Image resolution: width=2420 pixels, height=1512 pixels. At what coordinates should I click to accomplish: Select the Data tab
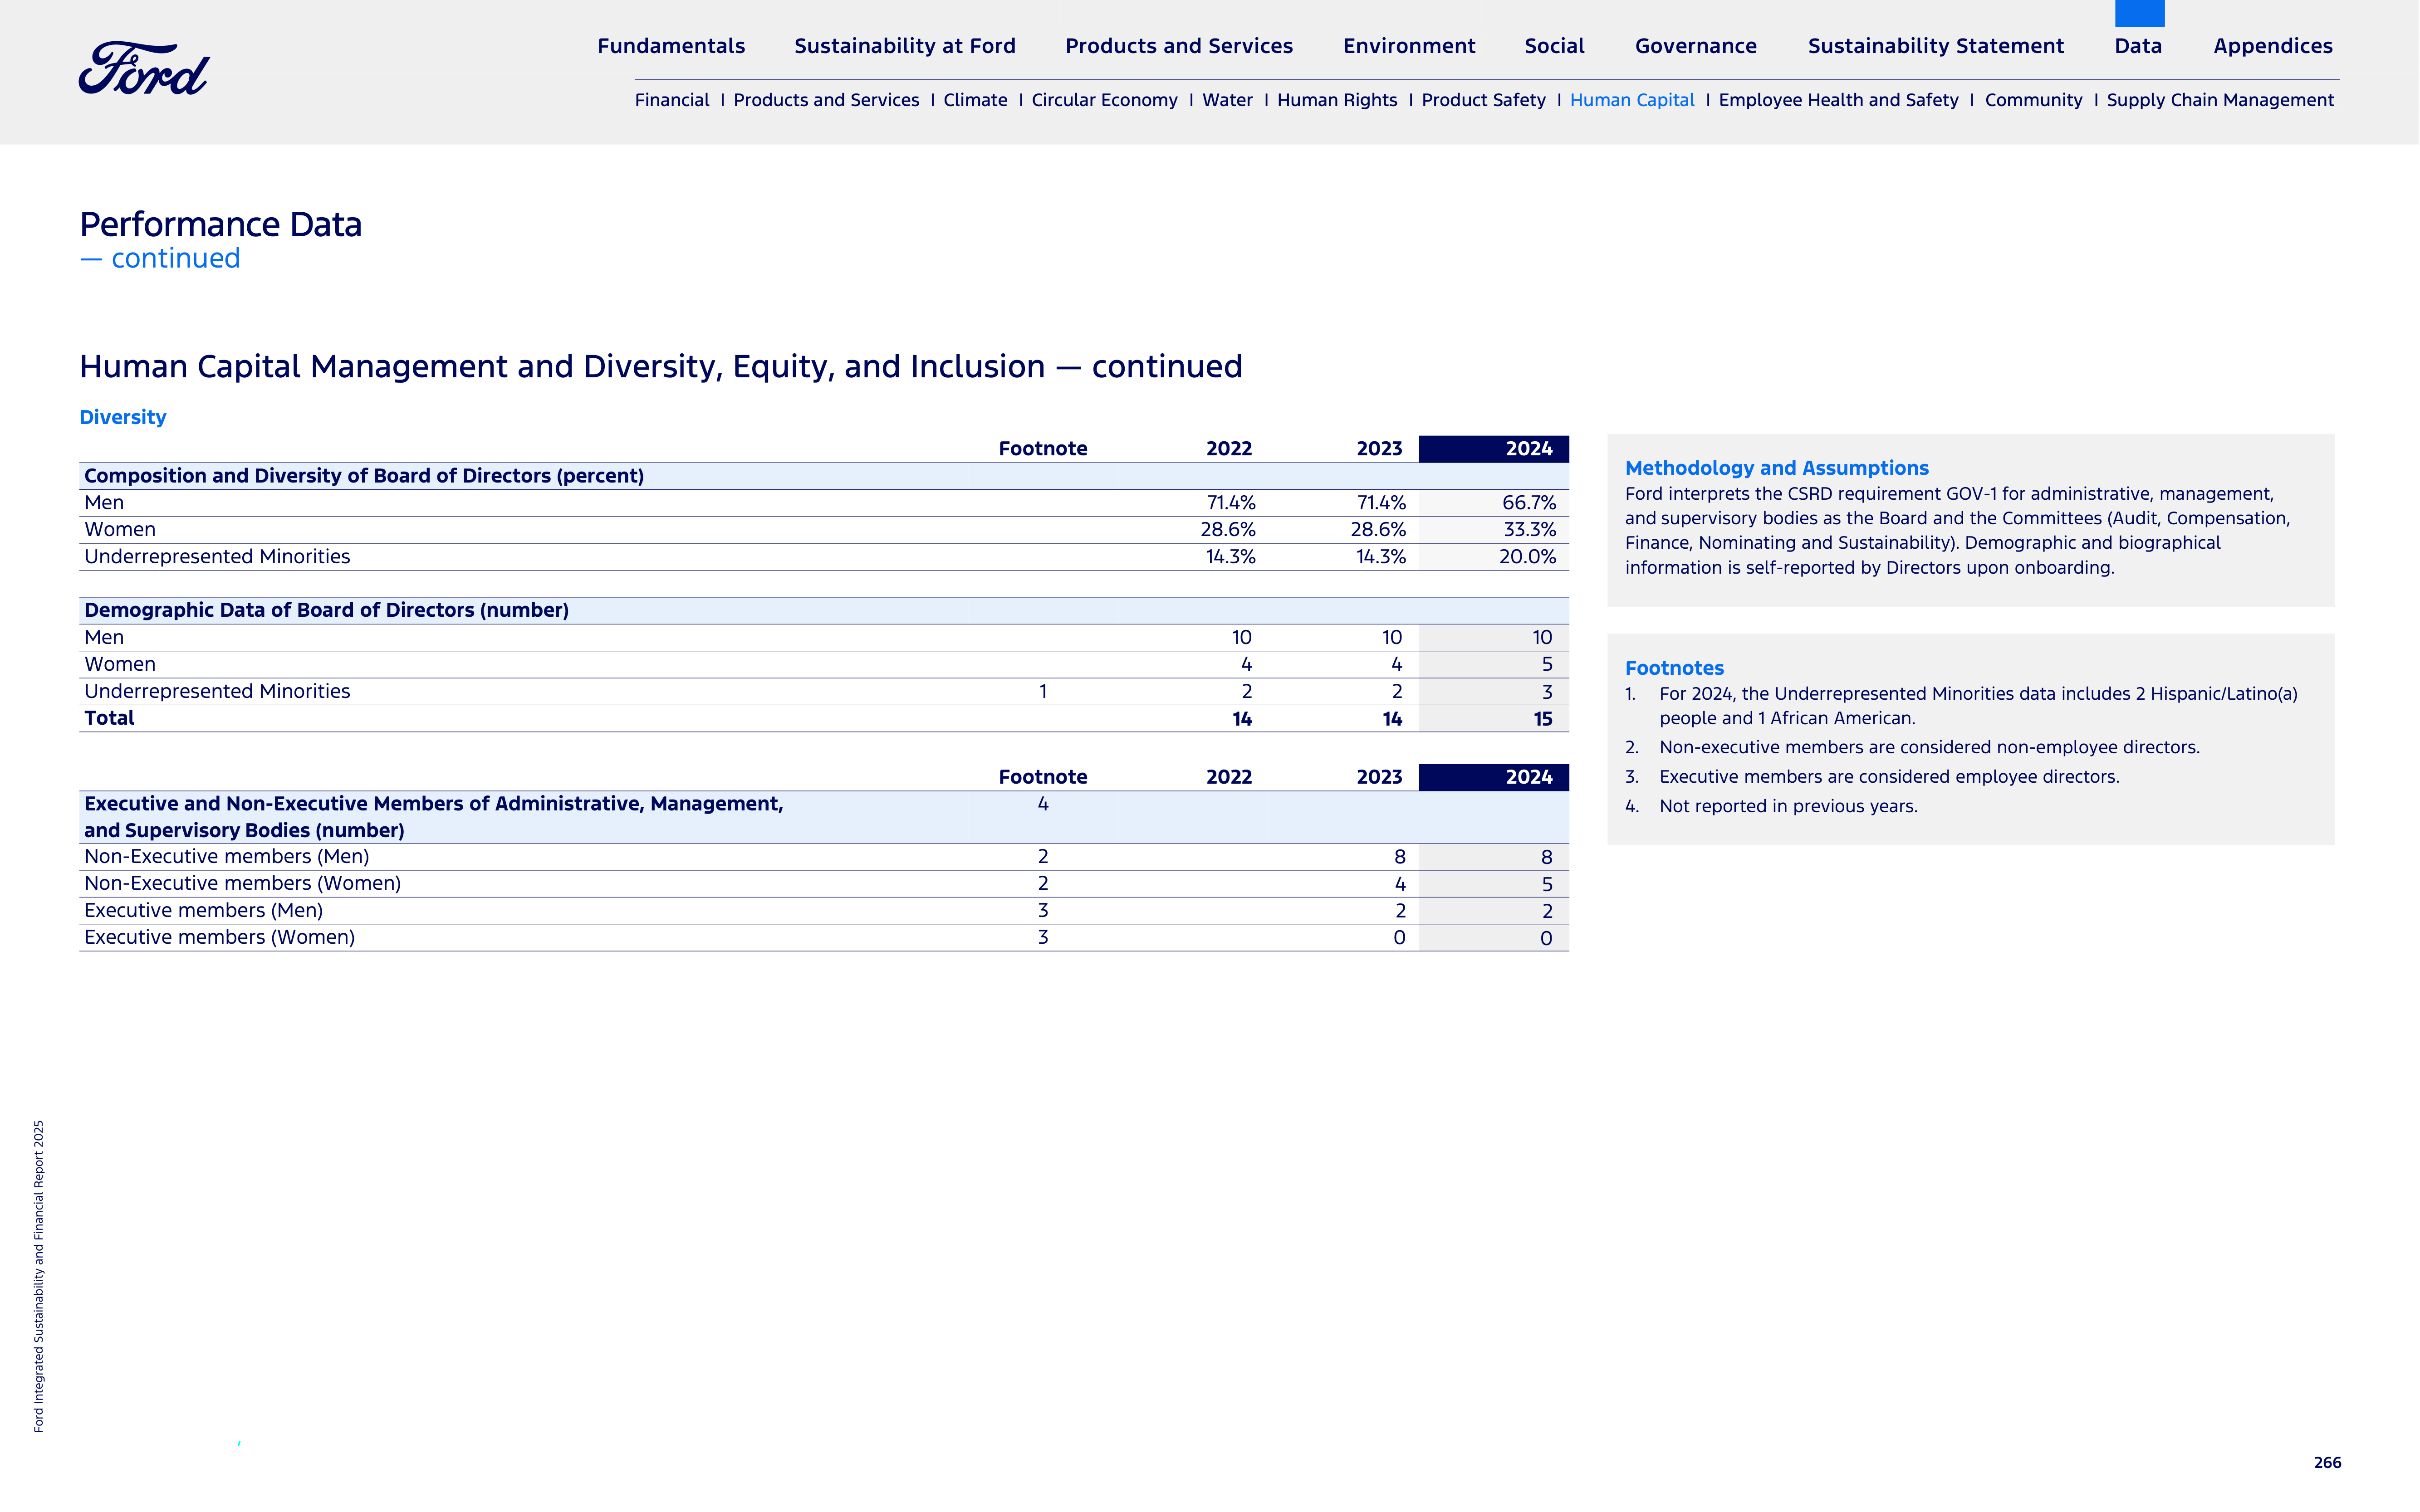(x=2138, y=46)
